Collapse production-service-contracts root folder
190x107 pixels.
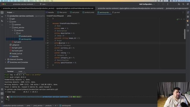[5, 16]
